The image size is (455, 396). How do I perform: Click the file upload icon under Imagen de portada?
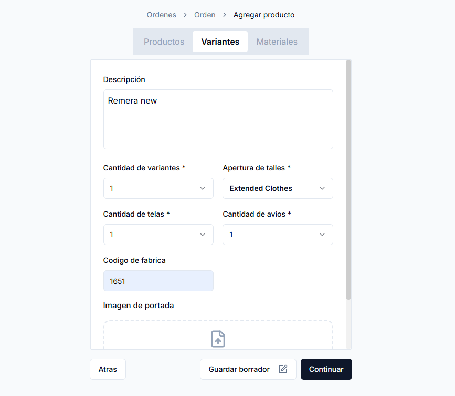pos(218,339)
